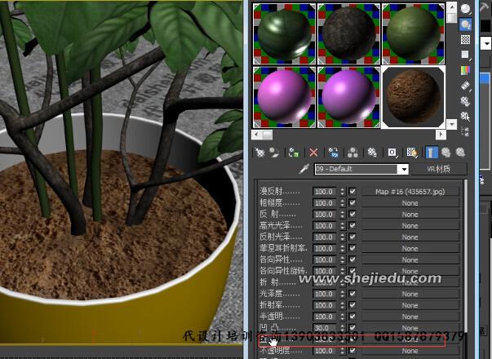Toggle the roughness (粗糙度) map checkbox
This screenshot has height=359, width=492.
(x=352, y=203)
